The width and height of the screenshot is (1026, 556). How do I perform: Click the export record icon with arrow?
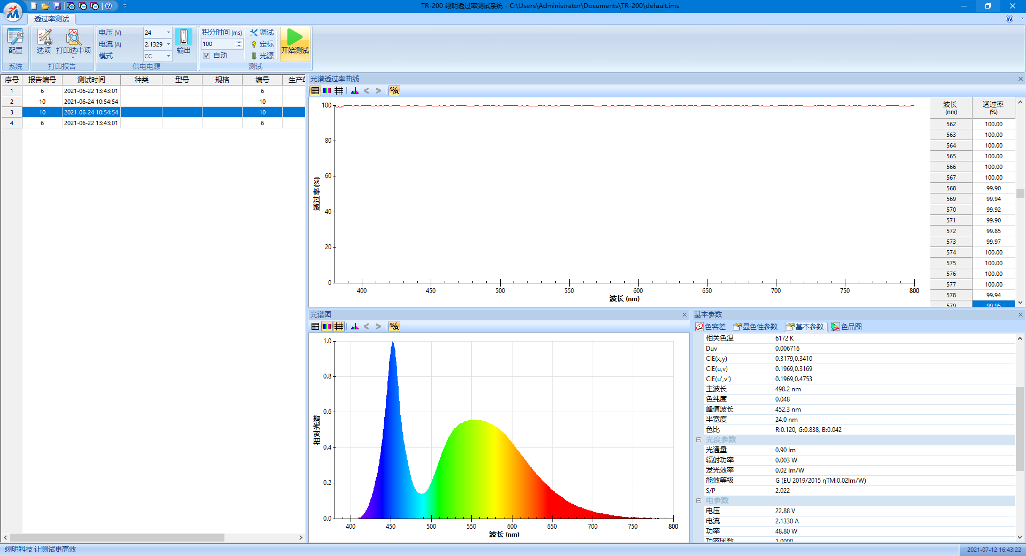pos(95,6)
